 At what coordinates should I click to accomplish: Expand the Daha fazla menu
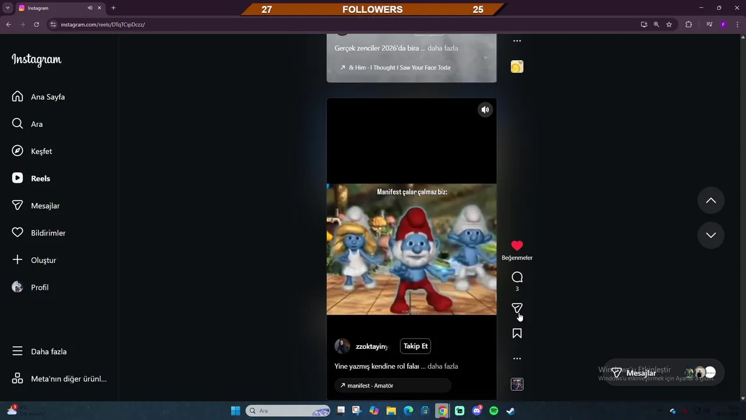point(40,351)
